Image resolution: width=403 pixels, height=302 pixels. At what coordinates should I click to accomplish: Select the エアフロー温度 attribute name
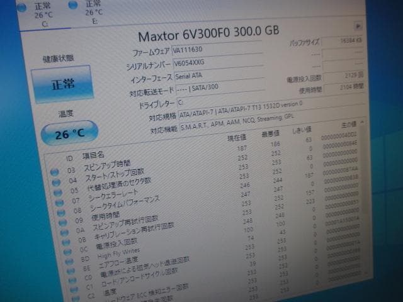click(119, 262)
